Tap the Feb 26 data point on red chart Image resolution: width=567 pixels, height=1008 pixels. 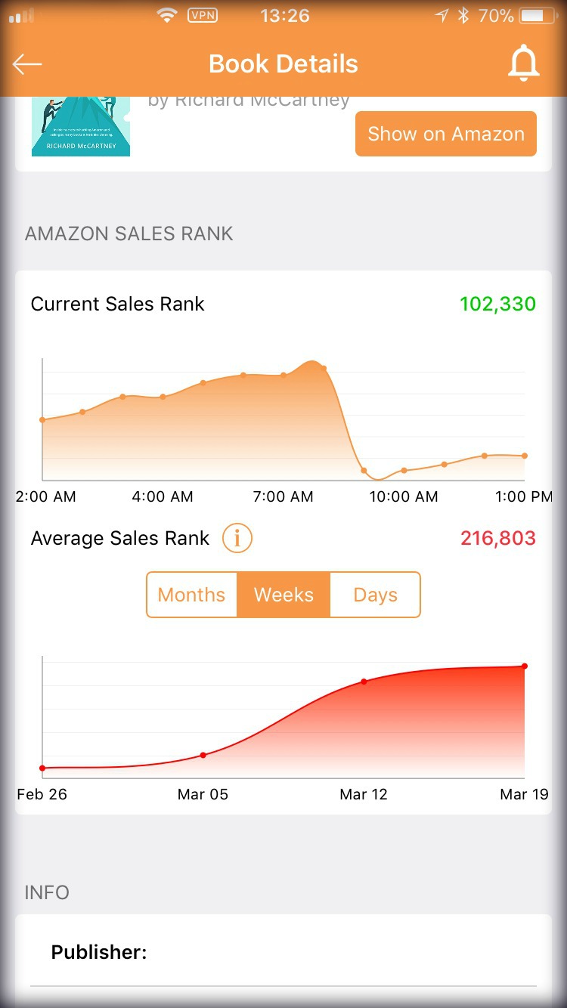point(42,768)
